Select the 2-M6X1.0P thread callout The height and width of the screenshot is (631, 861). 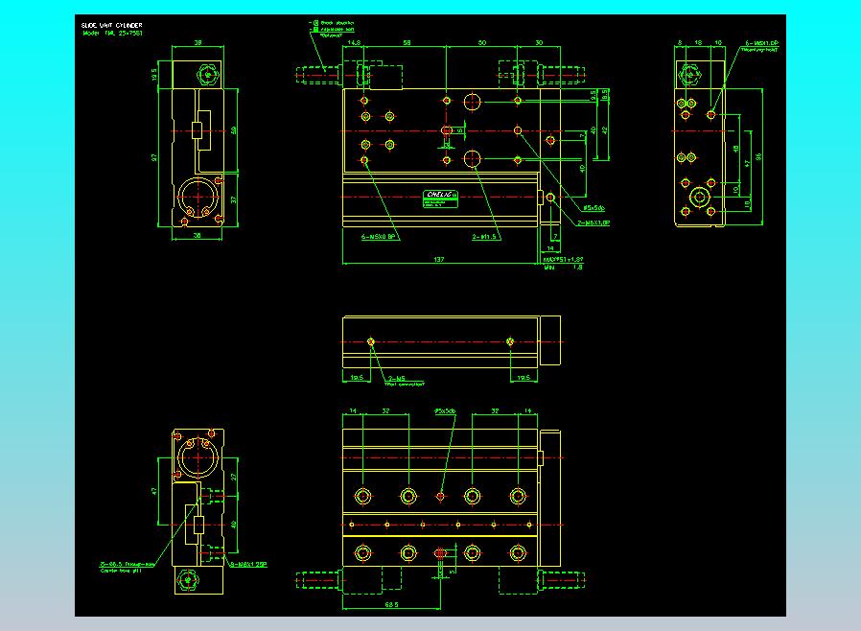point(593,223)
